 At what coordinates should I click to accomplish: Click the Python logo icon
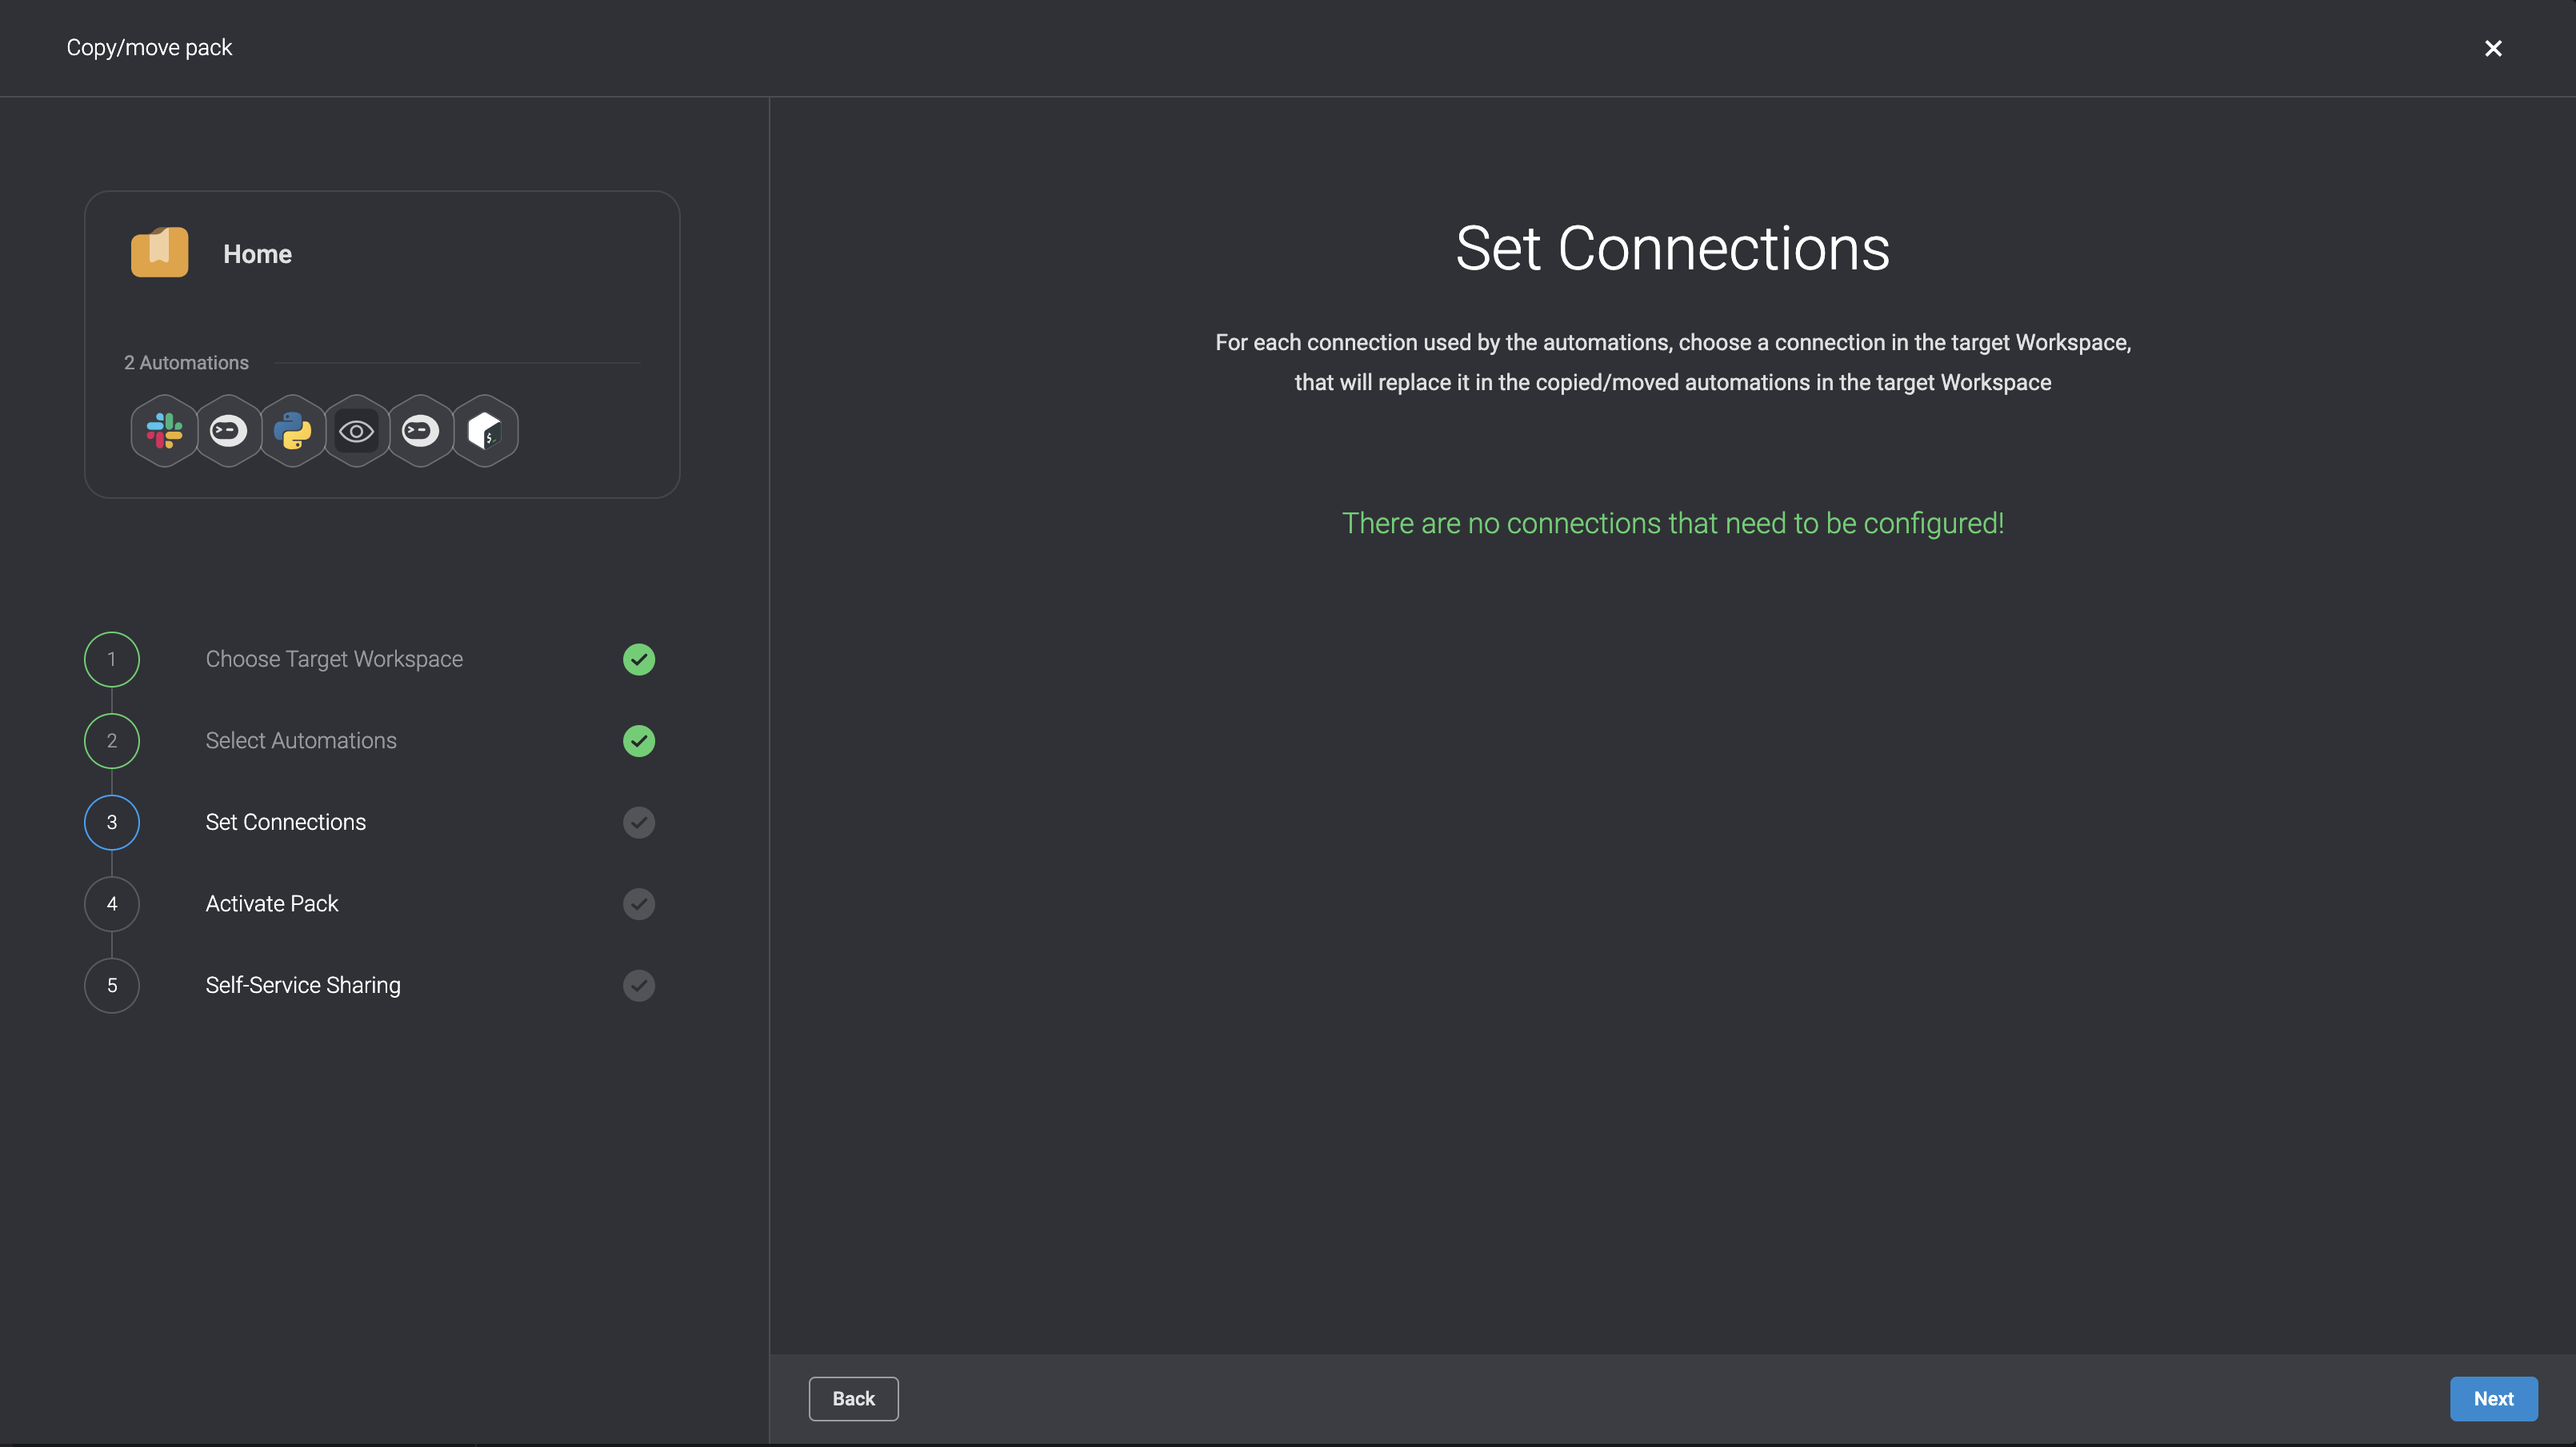pos(292,431)
